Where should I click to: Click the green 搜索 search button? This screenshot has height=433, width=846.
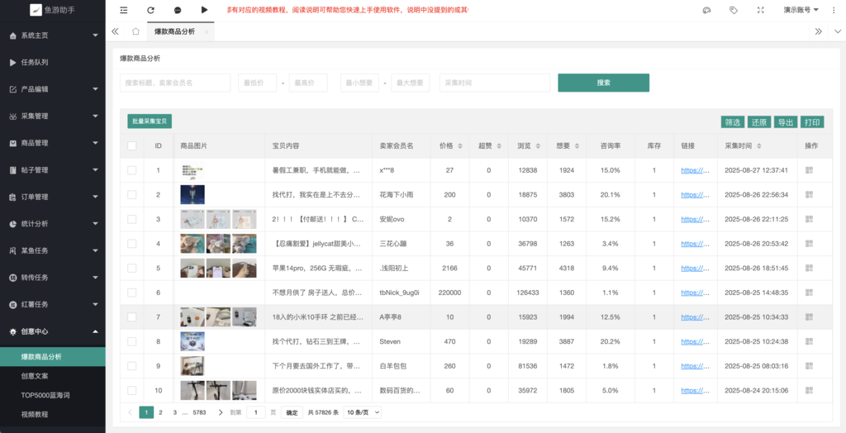tap(603, 83)
